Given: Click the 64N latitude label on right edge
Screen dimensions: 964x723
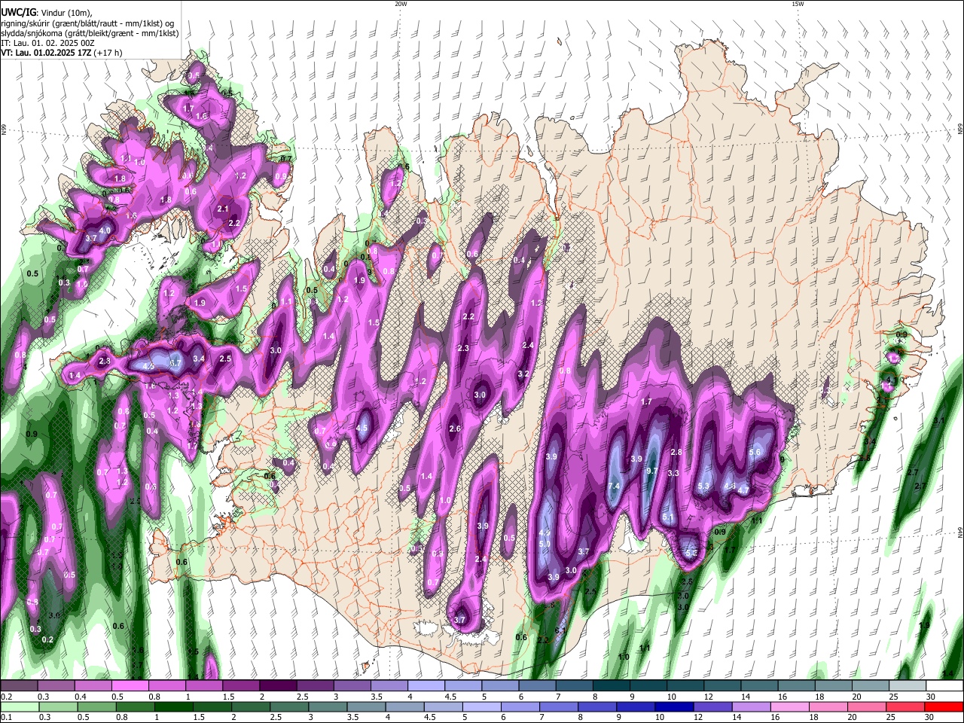Looking at the screenshot, I should [960, 532].
